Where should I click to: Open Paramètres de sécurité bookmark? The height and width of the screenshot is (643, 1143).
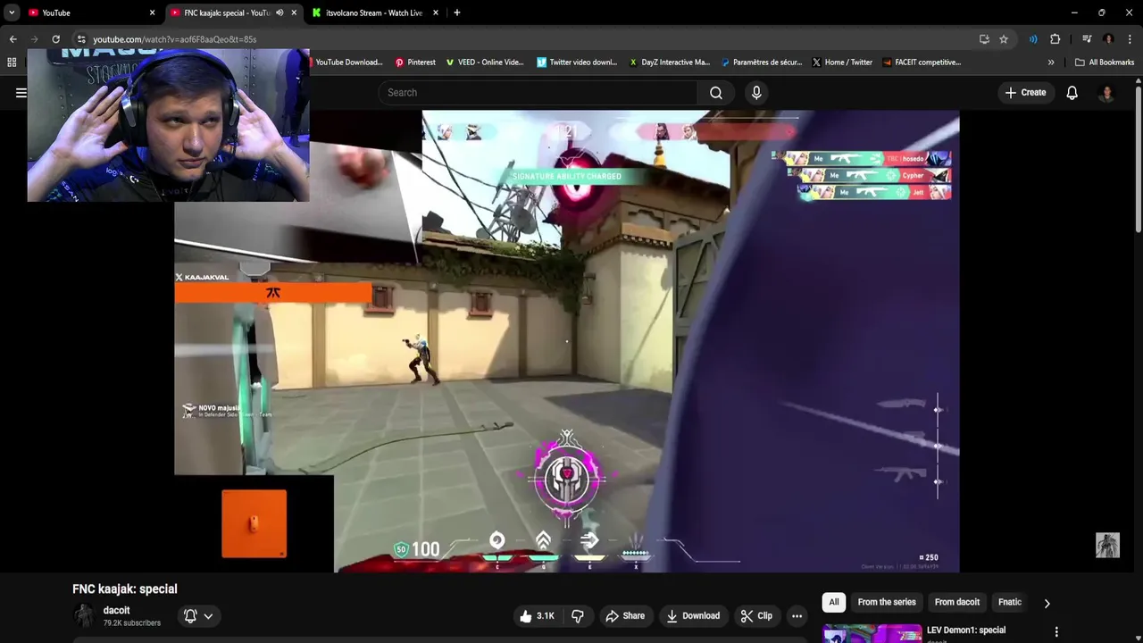tap(761, 63)
